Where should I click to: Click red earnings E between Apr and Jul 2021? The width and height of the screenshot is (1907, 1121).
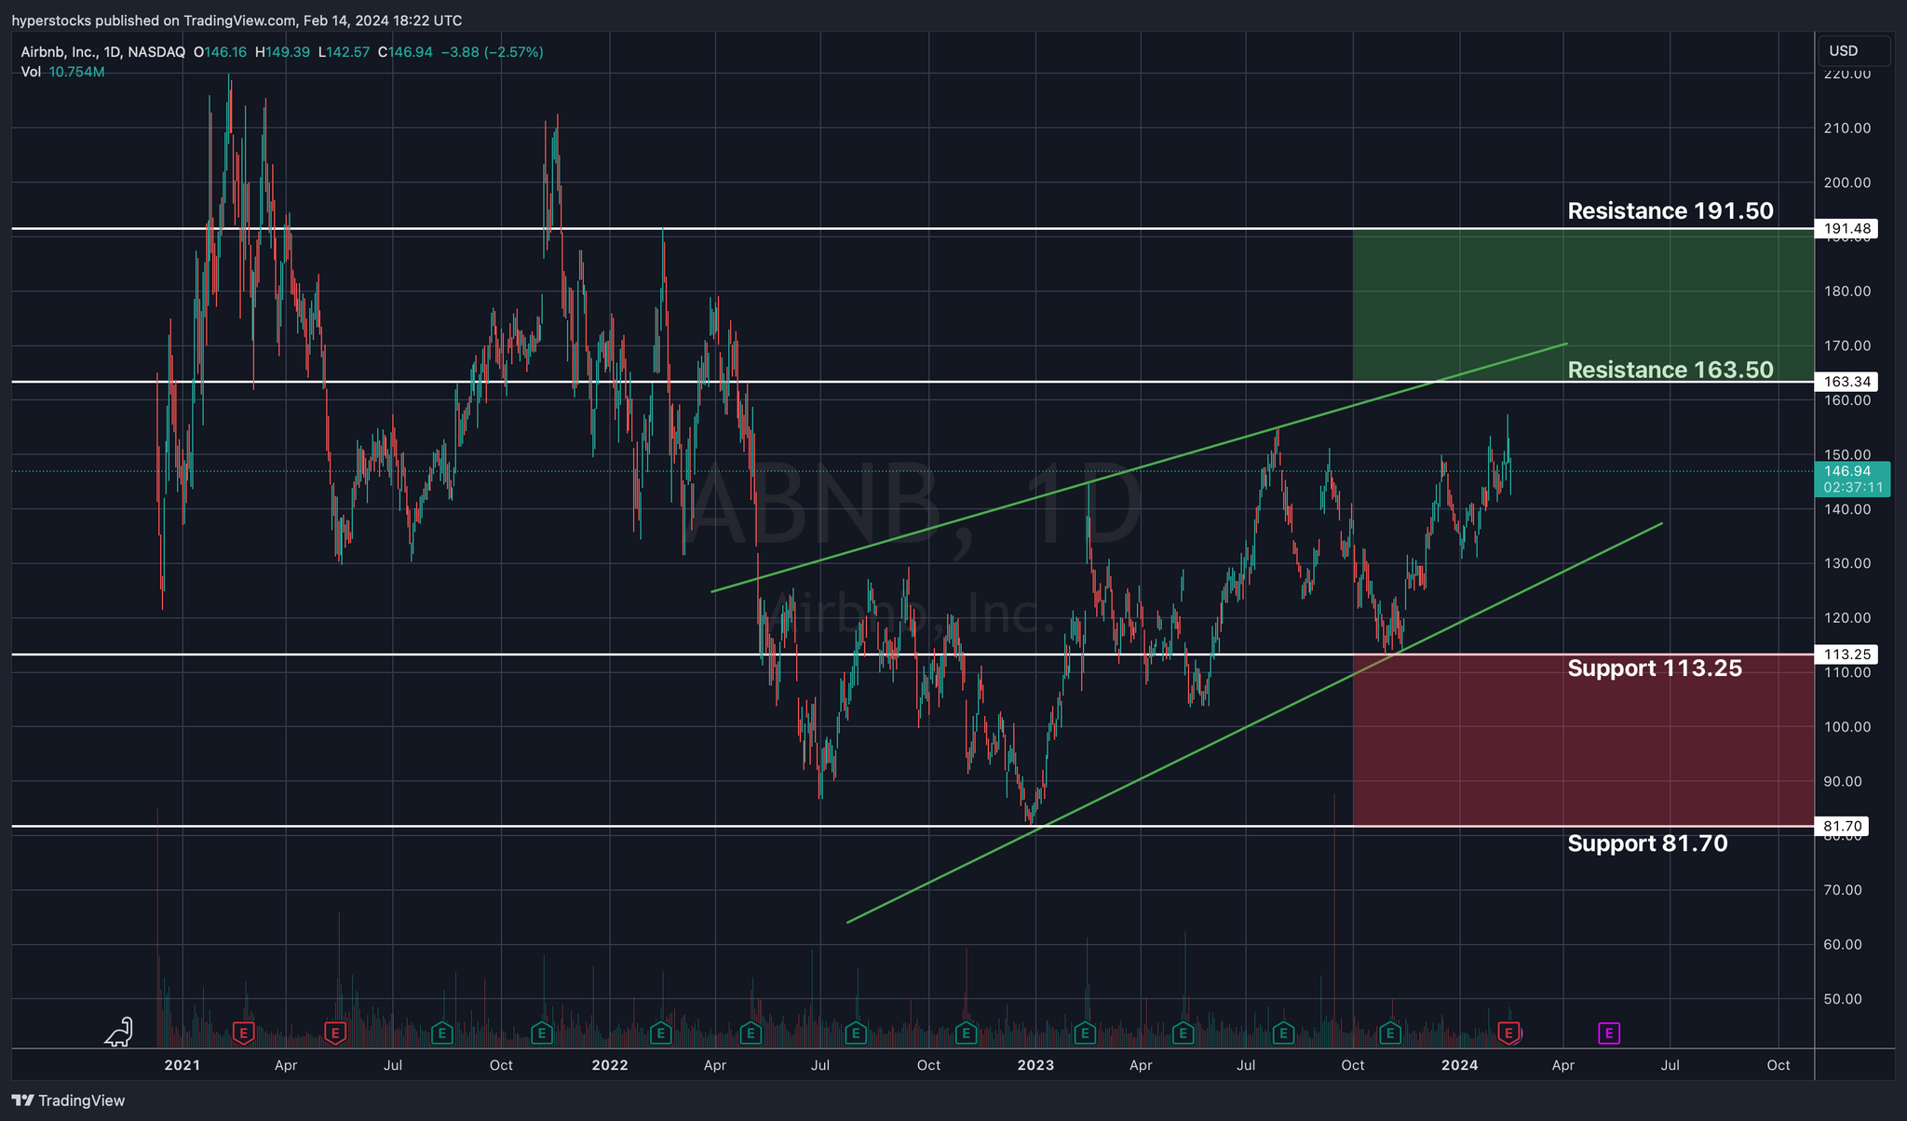(335, 1033)
